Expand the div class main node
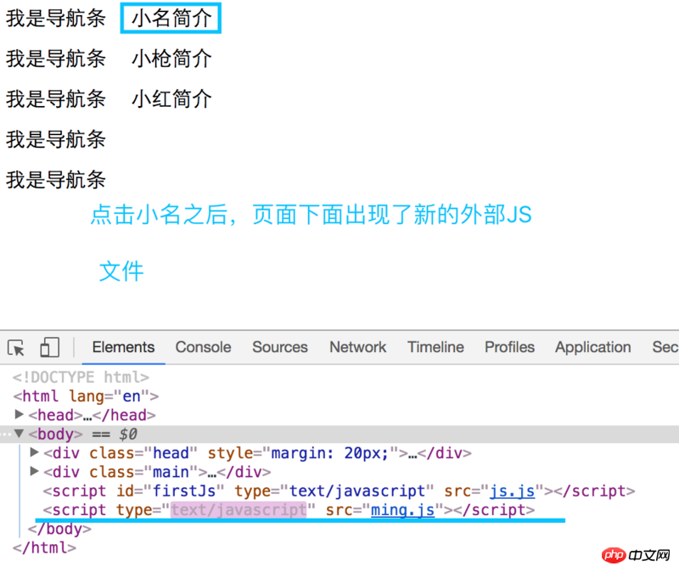679x572 pixels. tap(34, 471)
